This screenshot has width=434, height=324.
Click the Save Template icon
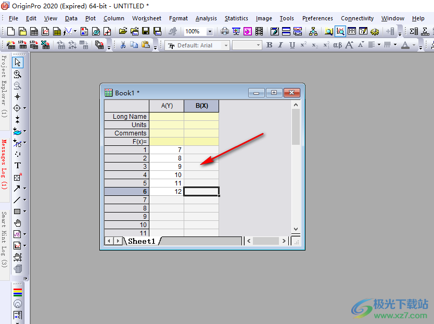(x=158, y=31)
